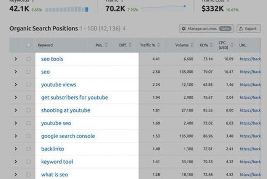Expand the 'shooting at youtube' row

16,110
